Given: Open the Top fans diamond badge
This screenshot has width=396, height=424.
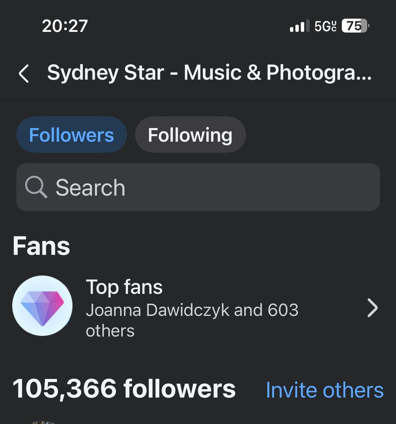Looking at the screenshot, I should (42, 306).
